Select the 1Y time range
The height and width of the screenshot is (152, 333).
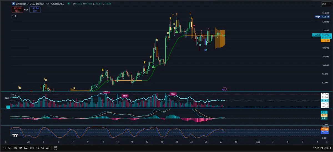pyautogui.click(x=37, y=148)
